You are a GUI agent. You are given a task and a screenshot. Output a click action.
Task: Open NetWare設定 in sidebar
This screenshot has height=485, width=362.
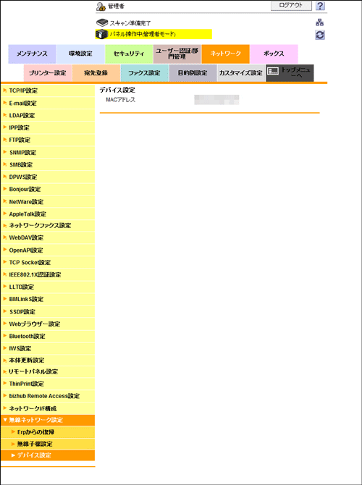[x=48, y=202]
